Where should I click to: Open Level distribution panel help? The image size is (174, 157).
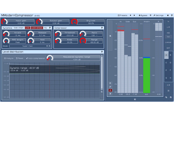tap(102, 52)
